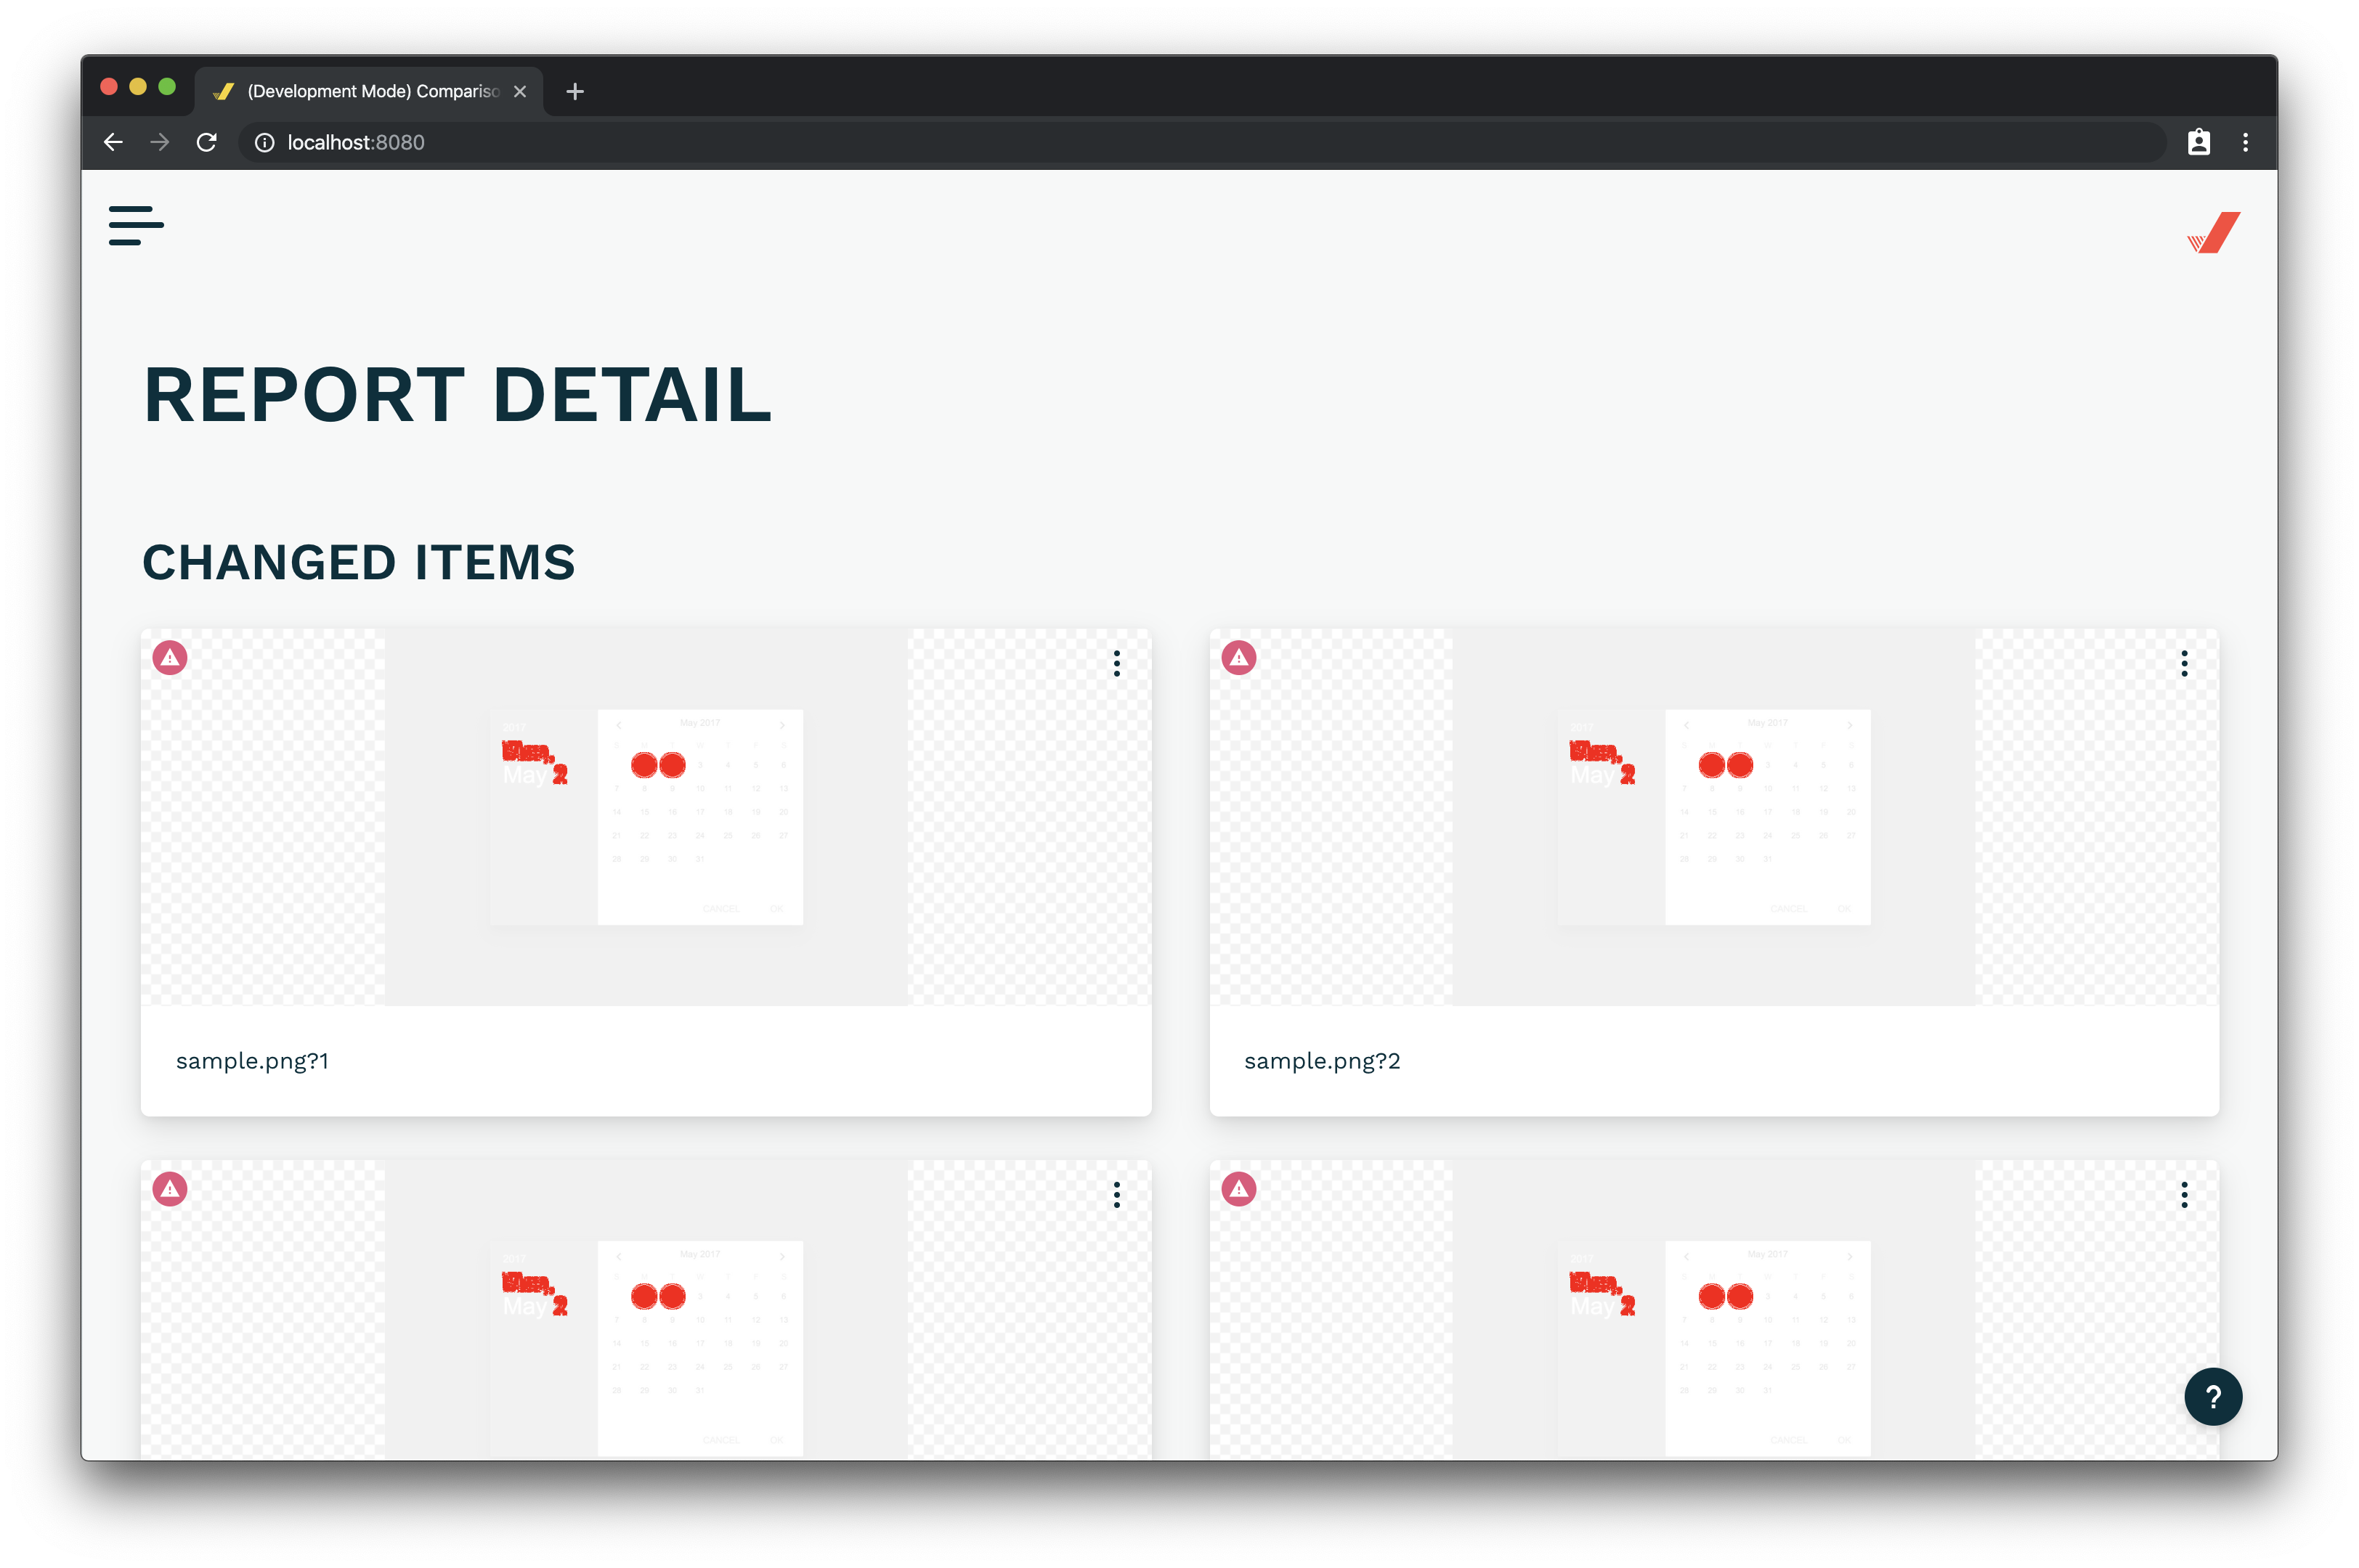Click warning badge on bottom-left card
Image resolution: width=2359 pixels, height=1568 pixels.
(170, 1189)
